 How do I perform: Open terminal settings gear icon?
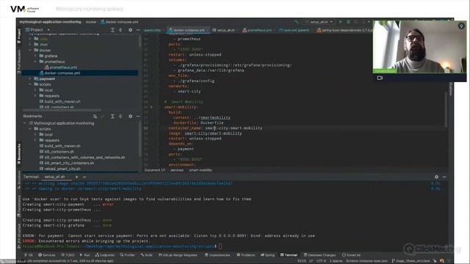436,177
